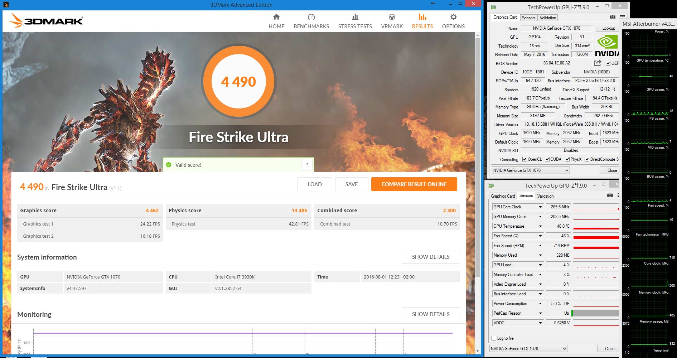Click the BIOS export arrow icon in GPU-Z
Image resolution: width=677 pixels, height=358 pixels.
[x=596, y=63]
